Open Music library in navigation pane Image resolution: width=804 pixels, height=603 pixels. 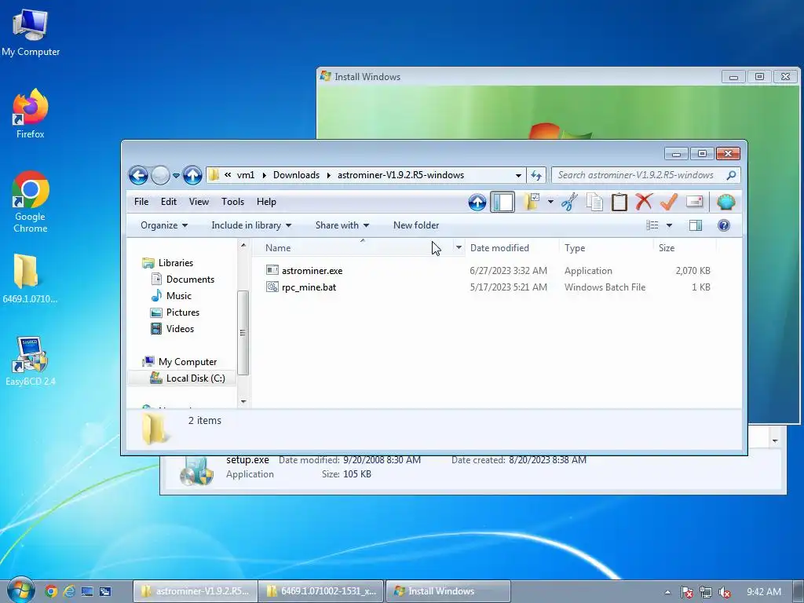pyautogui.click(x=178, y=295)
